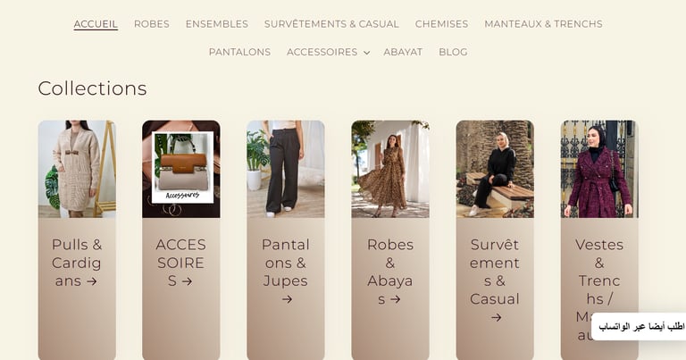This screenshot has height=360, width=686.
Task: Expand the ACCESSOIRES menu chevron
Action: [366, 53]
